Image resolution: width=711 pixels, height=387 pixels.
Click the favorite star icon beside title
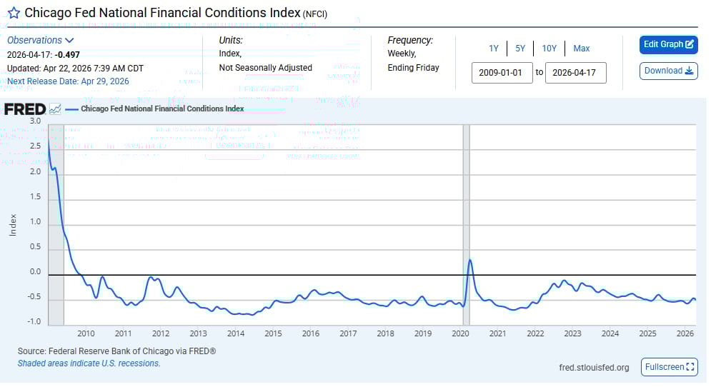coord(14,13)
